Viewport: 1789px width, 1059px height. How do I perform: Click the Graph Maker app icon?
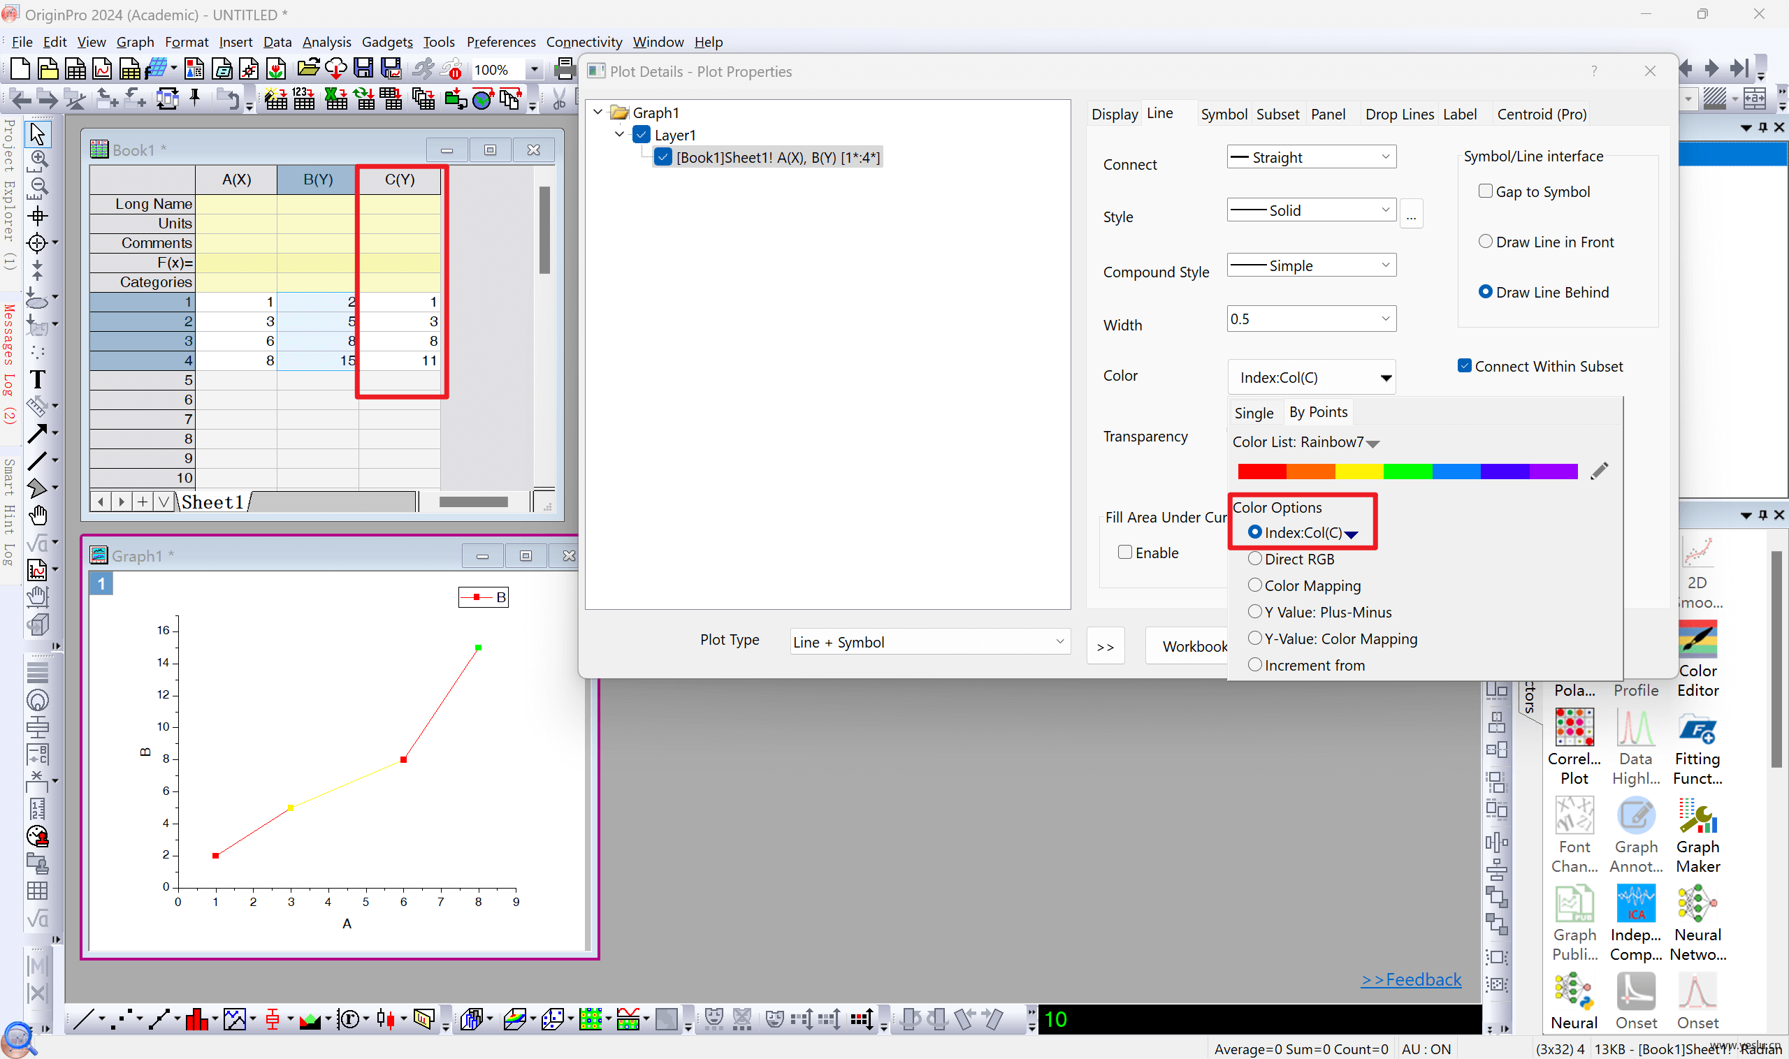[1697, 835]
